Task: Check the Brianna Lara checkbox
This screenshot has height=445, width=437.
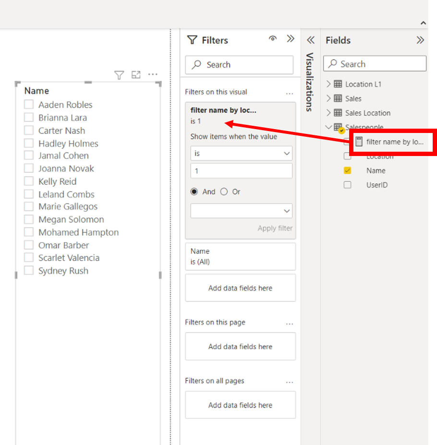Action: [x=29, y=117]
